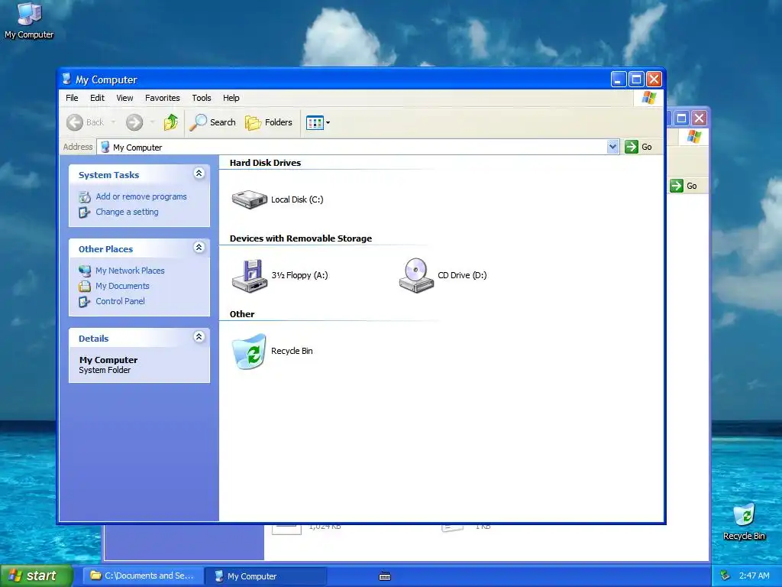Click the Start button
Viewport: 782px width, 587px height.
36,576
